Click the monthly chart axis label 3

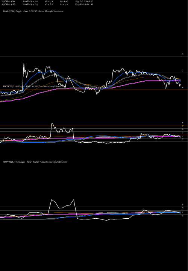tap(183, 216)
